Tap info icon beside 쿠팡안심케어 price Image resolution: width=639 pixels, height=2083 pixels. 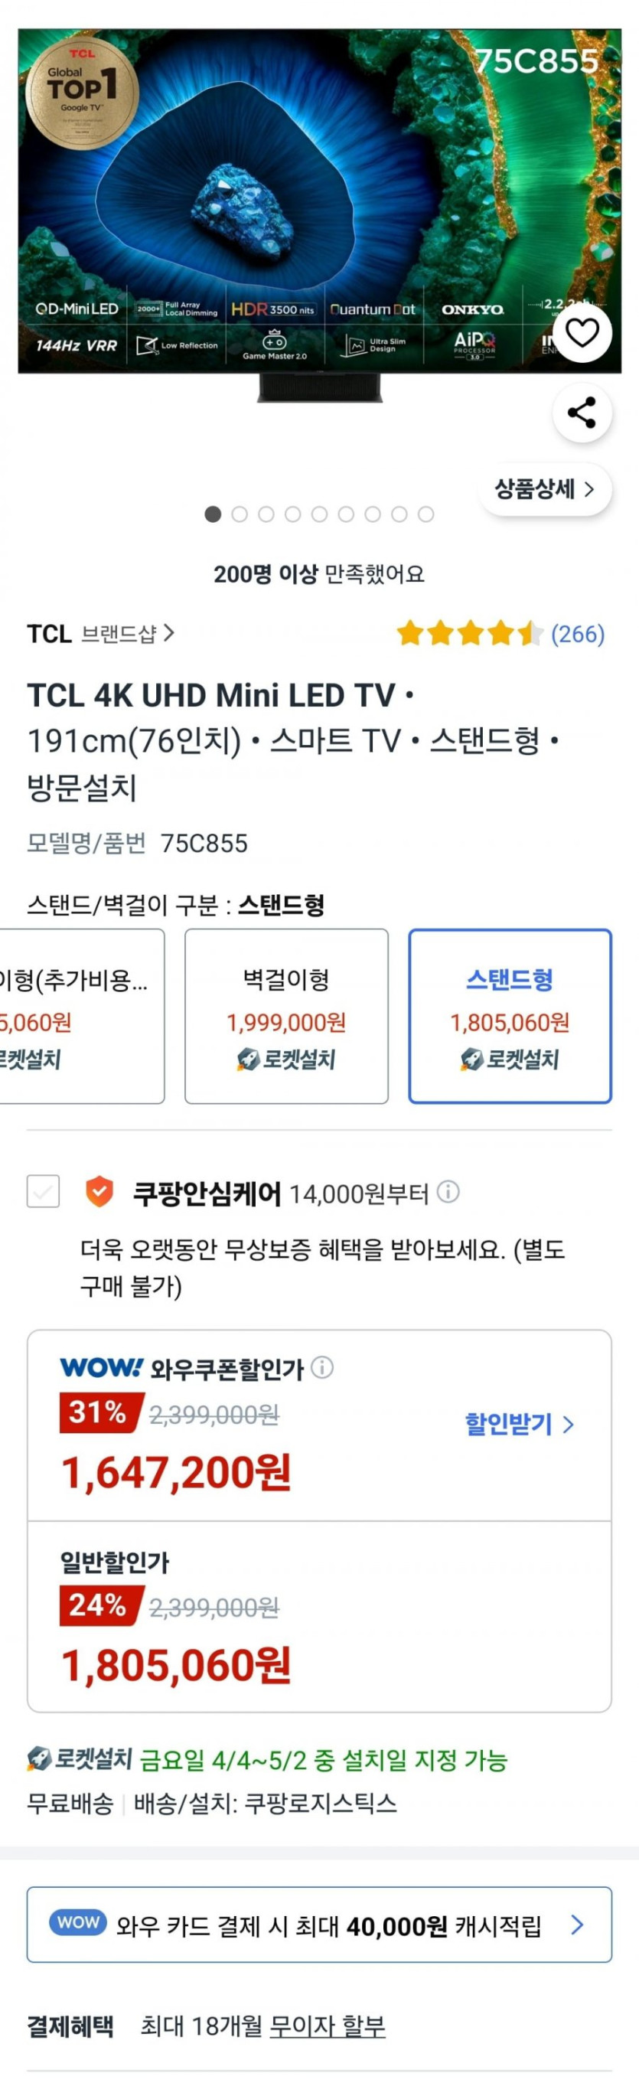pos(448,1191)
